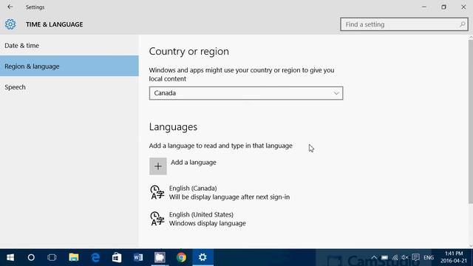The image size is (473, 266).
Task: Open the taskbar clock and date
Action: pos(453,257)
